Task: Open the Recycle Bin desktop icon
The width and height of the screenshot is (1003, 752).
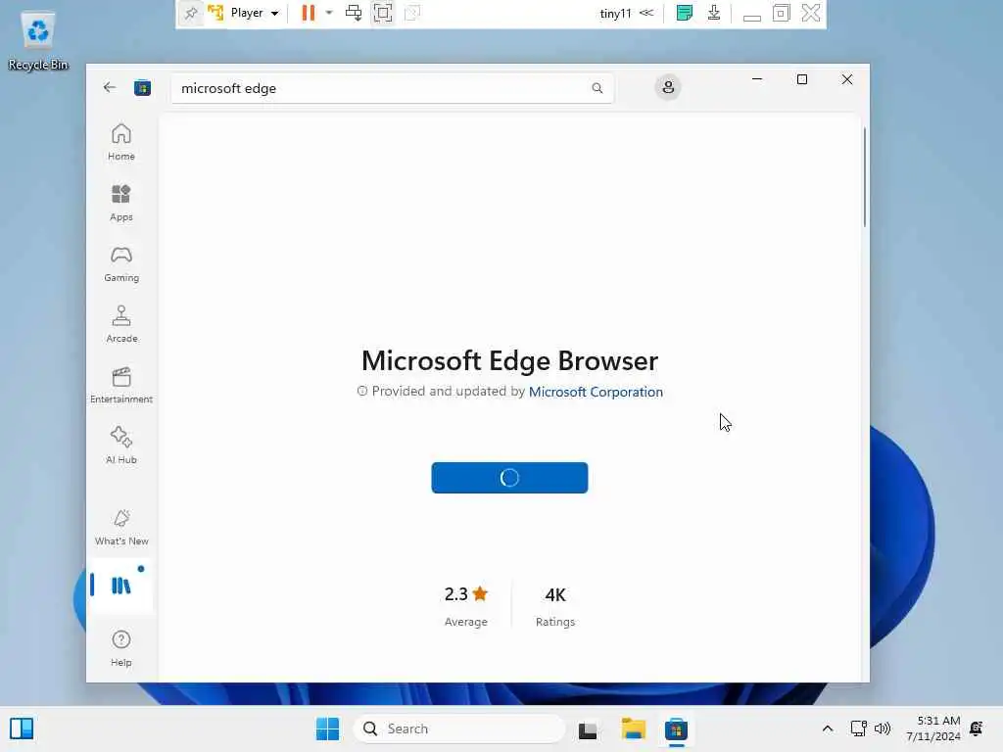Action: 38,41
